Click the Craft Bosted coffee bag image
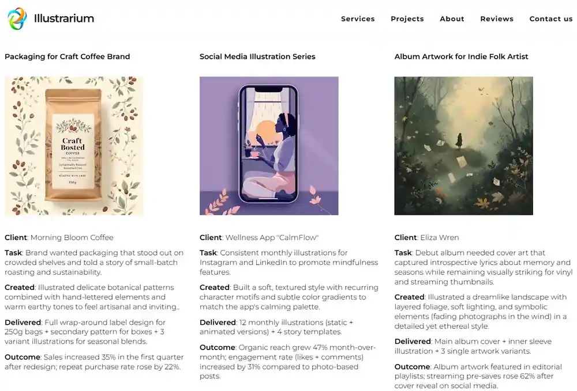Screen dimensions: 577x391 tap(74, 146)
